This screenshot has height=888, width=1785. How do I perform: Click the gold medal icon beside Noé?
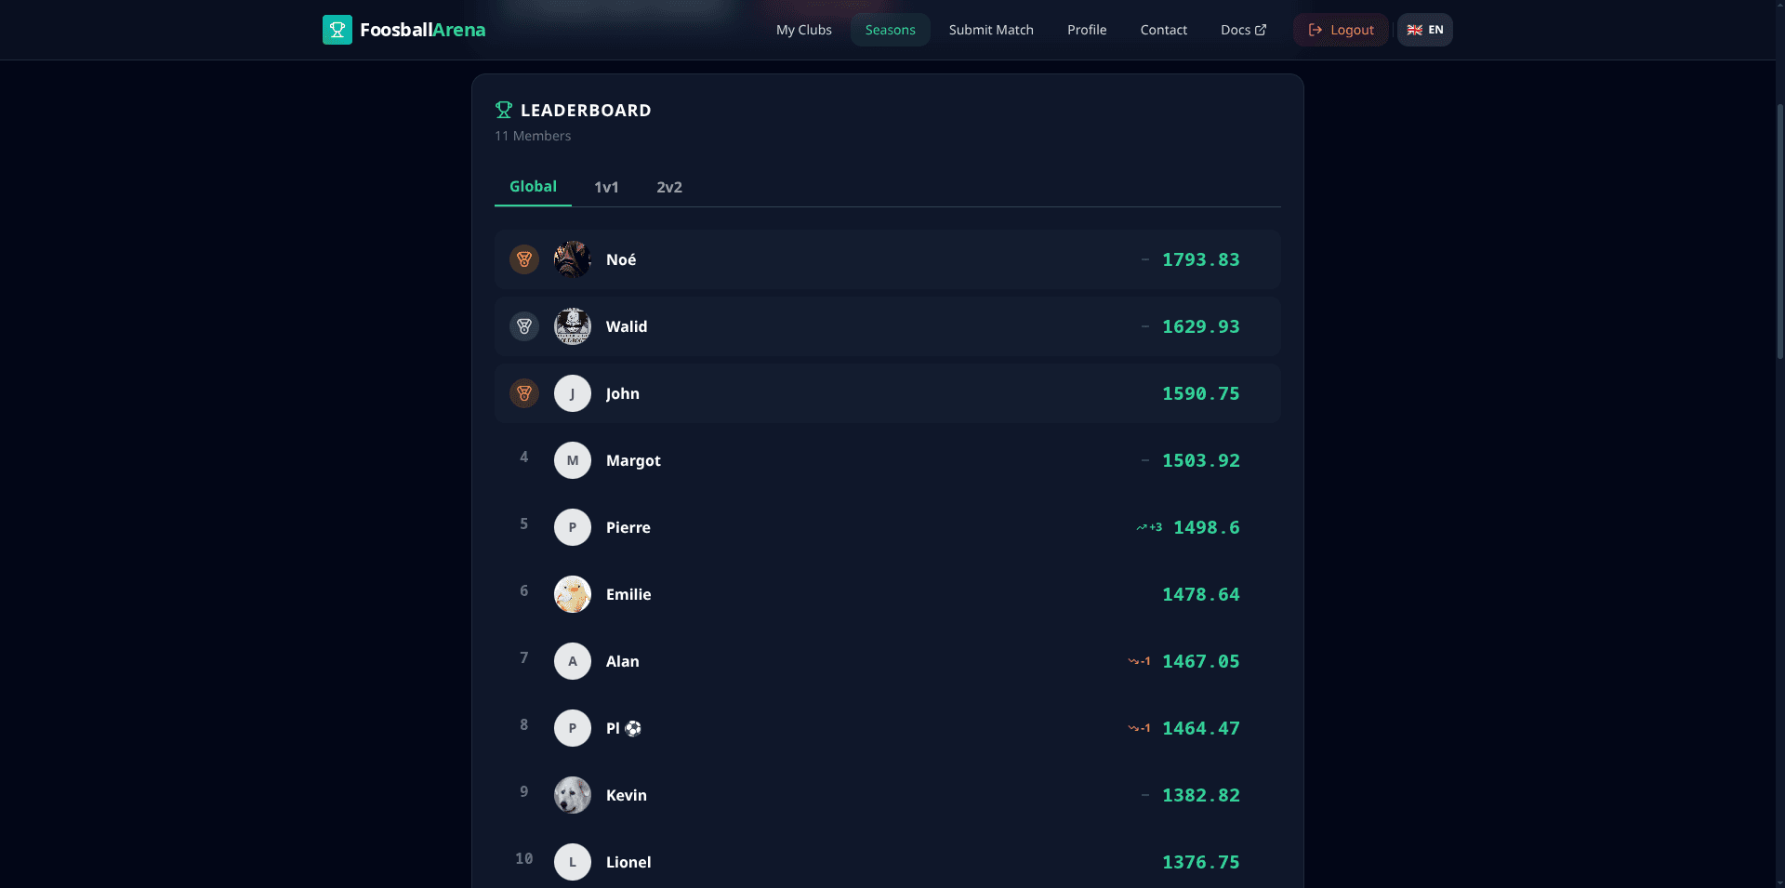click(524, 259)
